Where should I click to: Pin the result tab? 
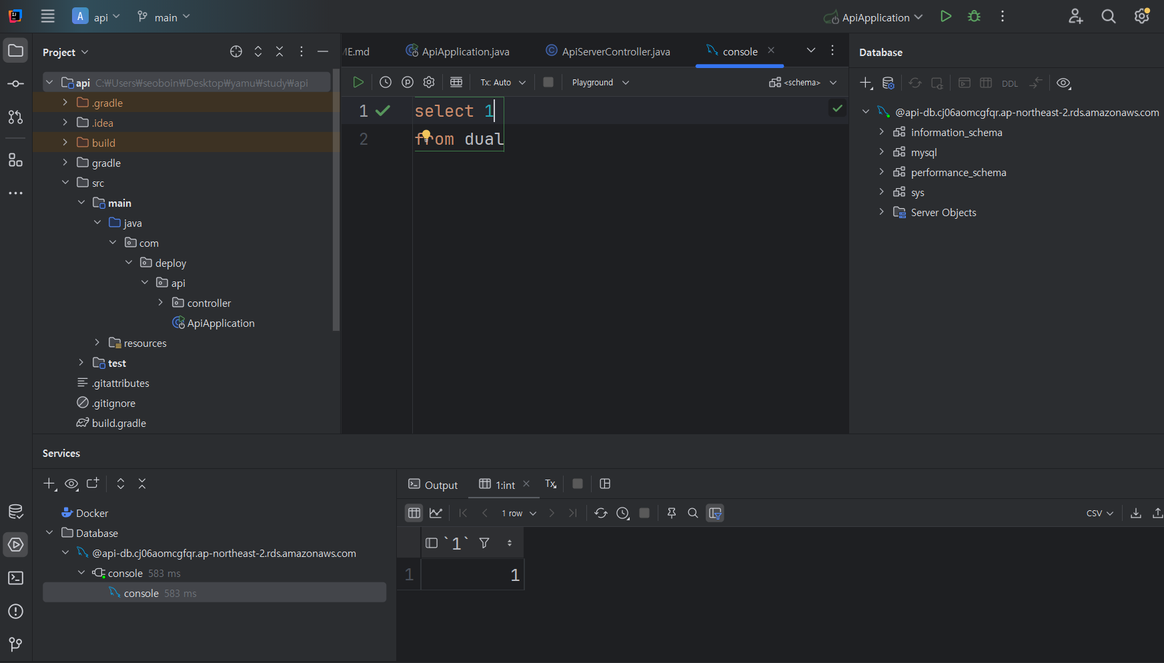coord(672,513)
